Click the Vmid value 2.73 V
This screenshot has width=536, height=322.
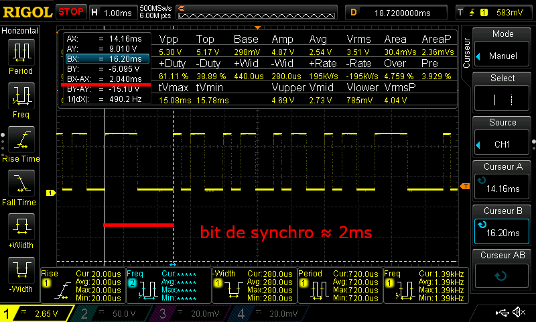(x=320, y=101)
